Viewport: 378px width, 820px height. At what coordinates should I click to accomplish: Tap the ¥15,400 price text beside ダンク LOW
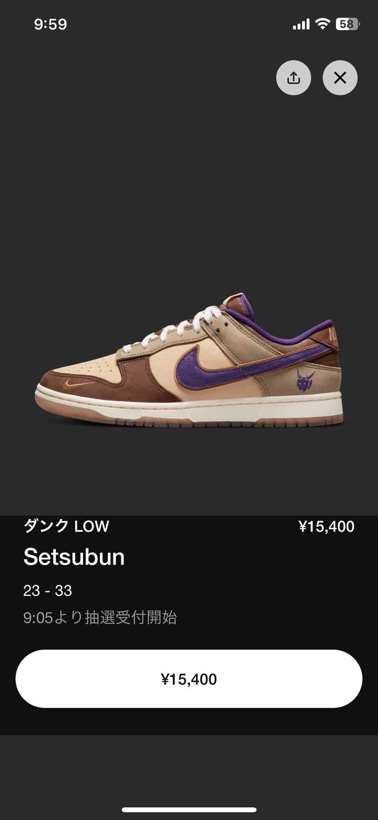click(x=327, y=526)
